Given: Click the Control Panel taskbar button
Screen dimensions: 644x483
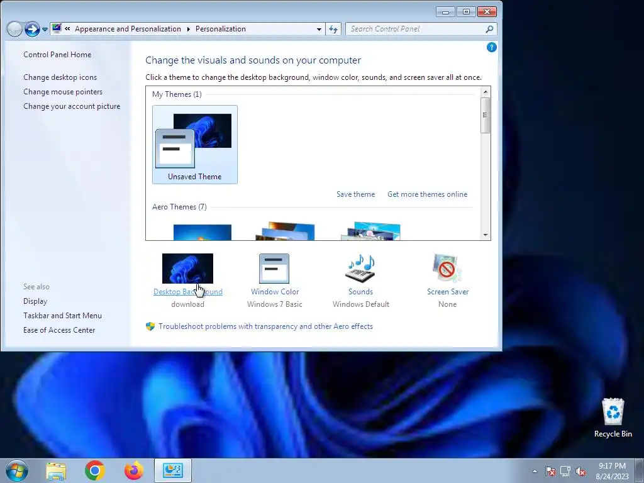Looking at the screenshot, I should (x=173, y=470).
